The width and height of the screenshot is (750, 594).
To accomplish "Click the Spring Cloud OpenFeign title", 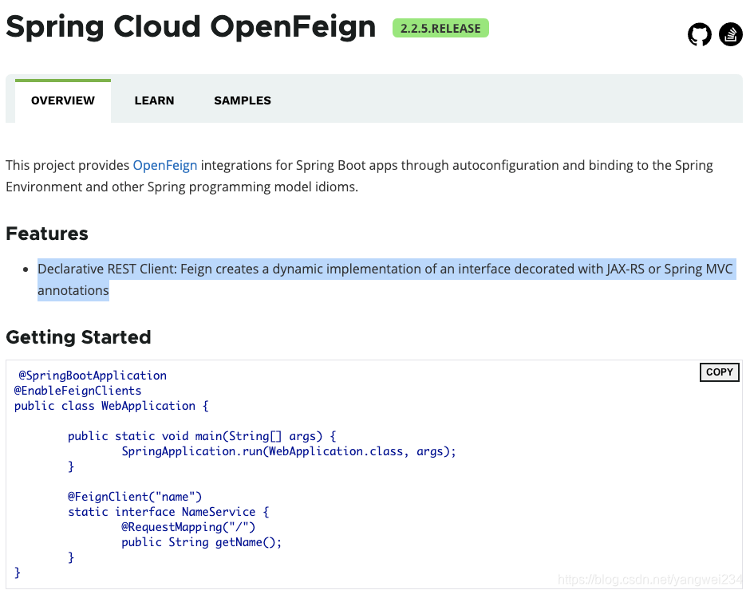I will 191,27.
